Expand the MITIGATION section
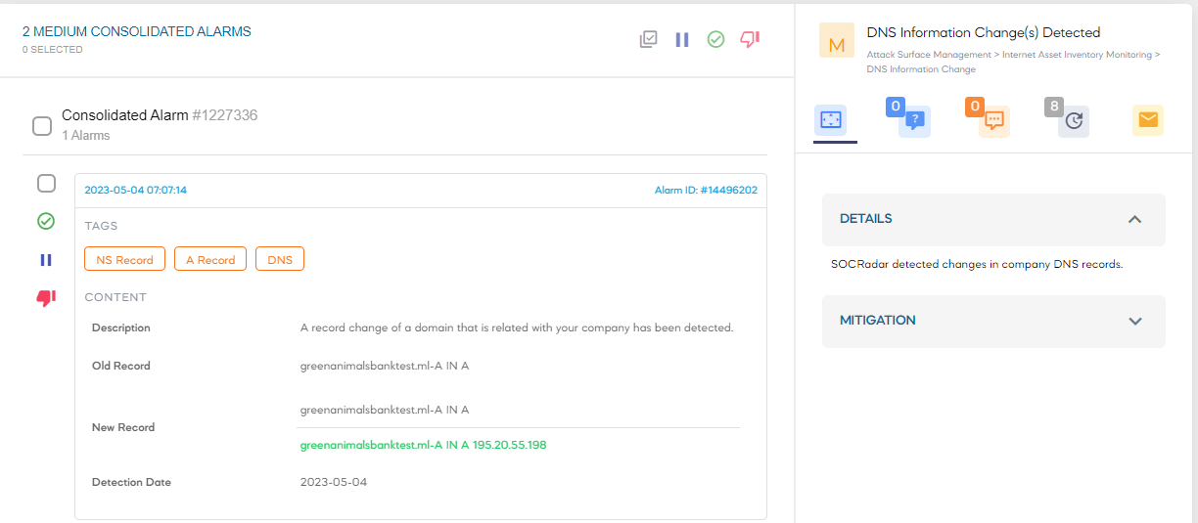 point(993,321)
